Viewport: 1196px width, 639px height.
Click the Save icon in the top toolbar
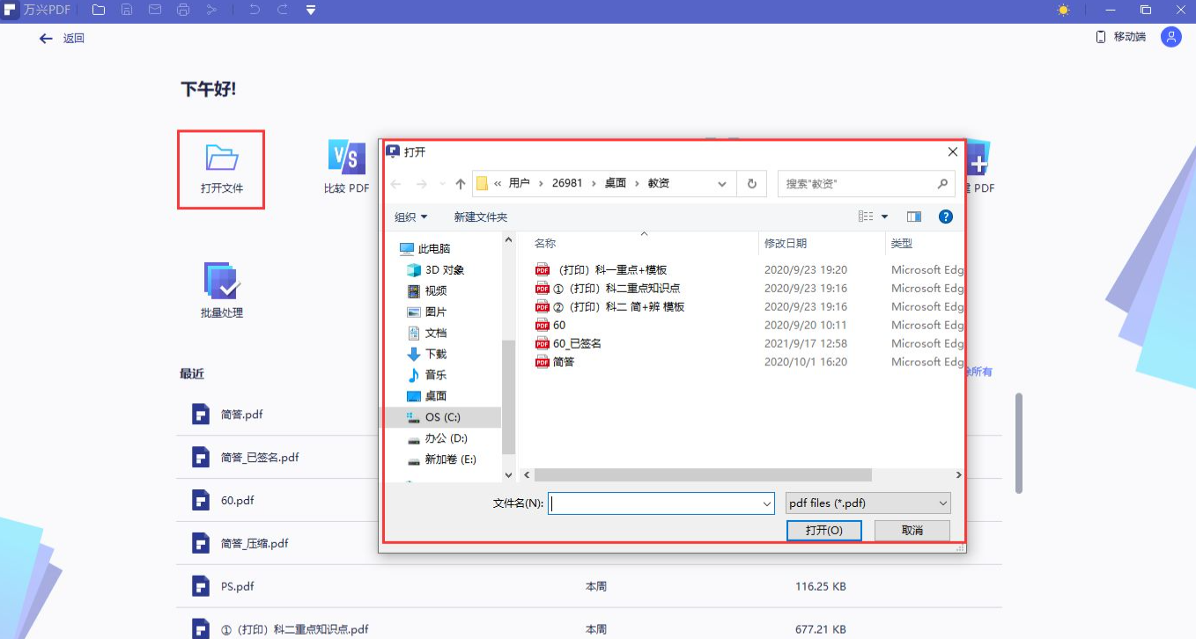click(126, 10)
